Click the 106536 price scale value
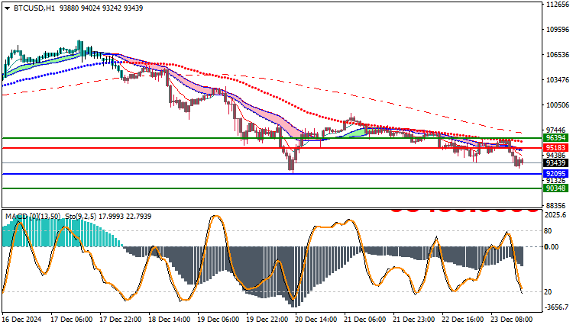This screenshot has height=328, width=573. (558, 55)
